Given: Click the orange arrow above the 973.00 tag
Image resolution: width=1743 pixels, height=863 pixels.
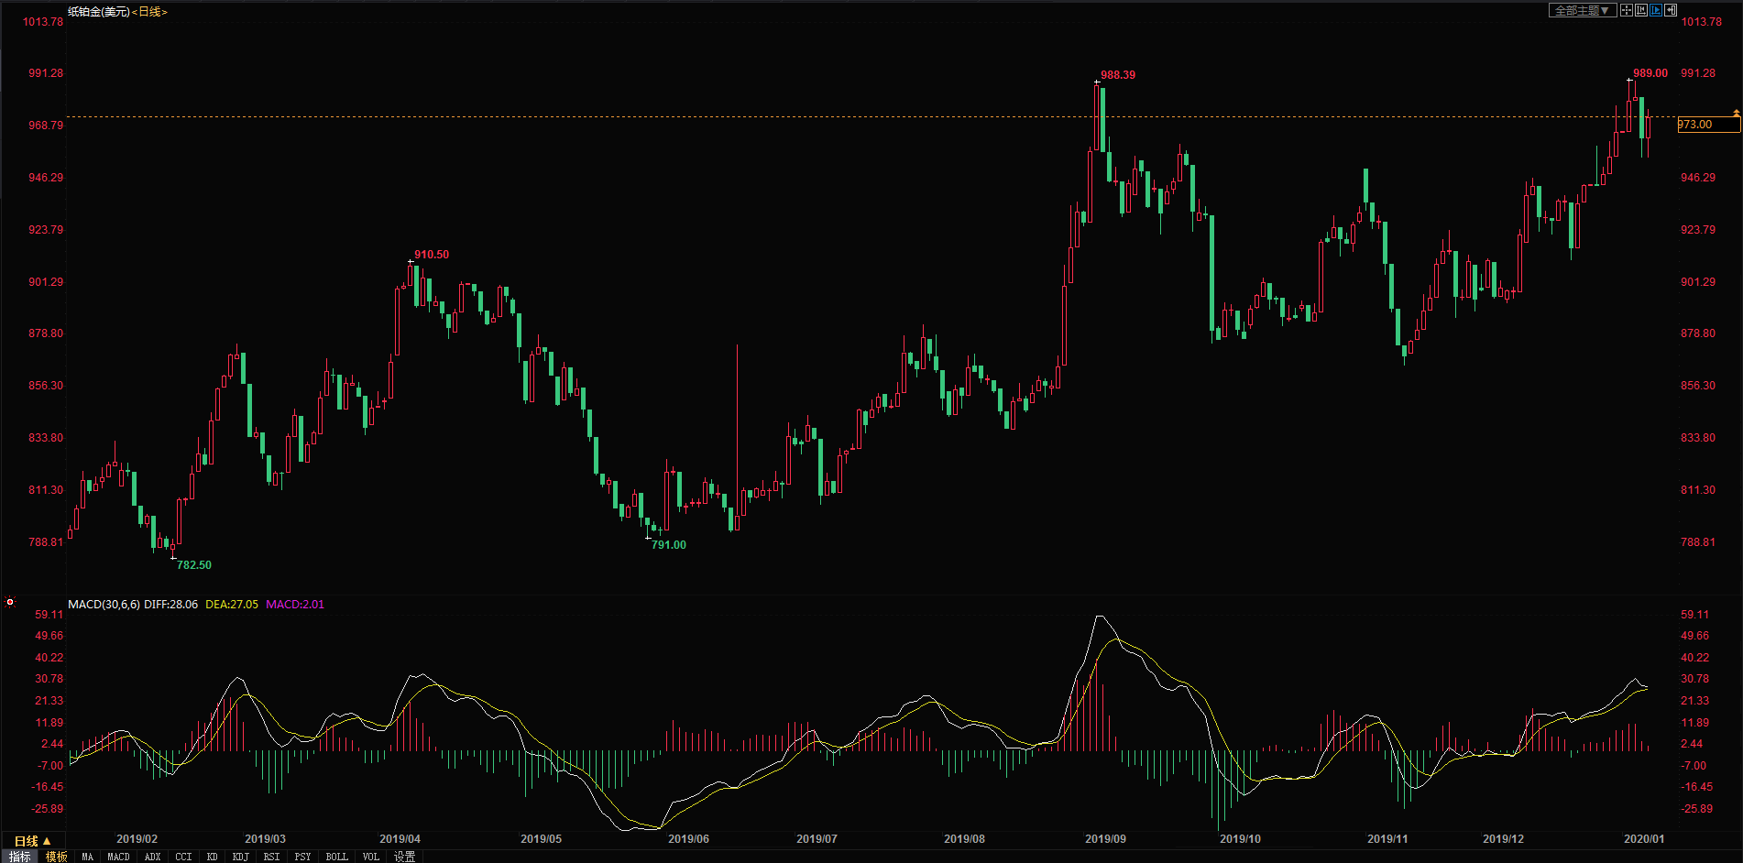Looking at the screenshot, I should tap(1736, 113).
